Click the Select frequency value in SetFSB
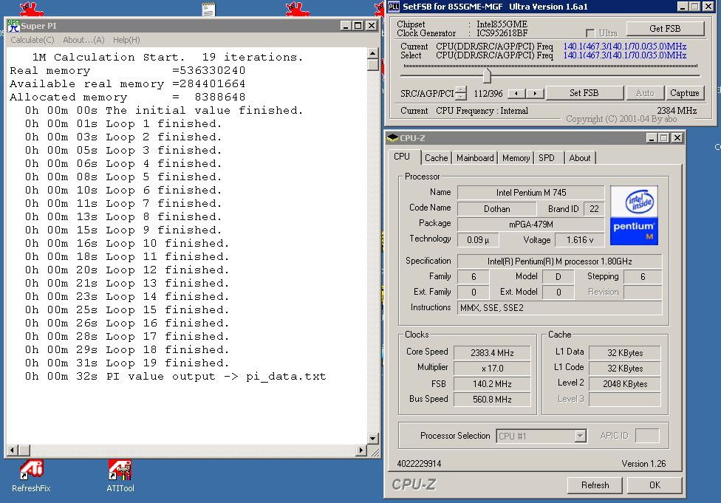 [x=624, y=55]
